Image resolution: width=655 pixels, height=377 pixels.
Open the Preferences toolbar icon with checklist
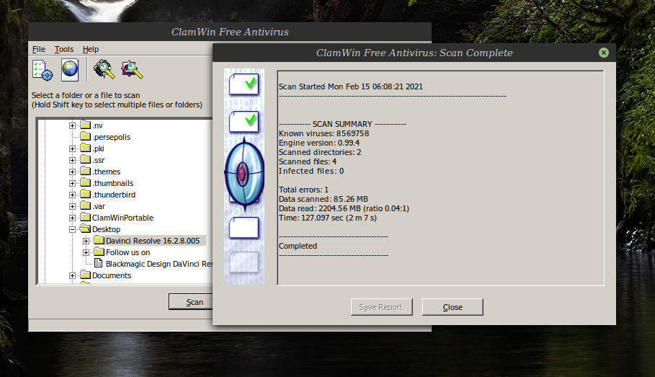click(x=43, y=70)
